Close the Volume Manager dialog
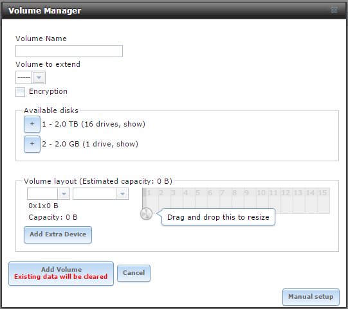 pyautogui.click(x=334, y=10)
